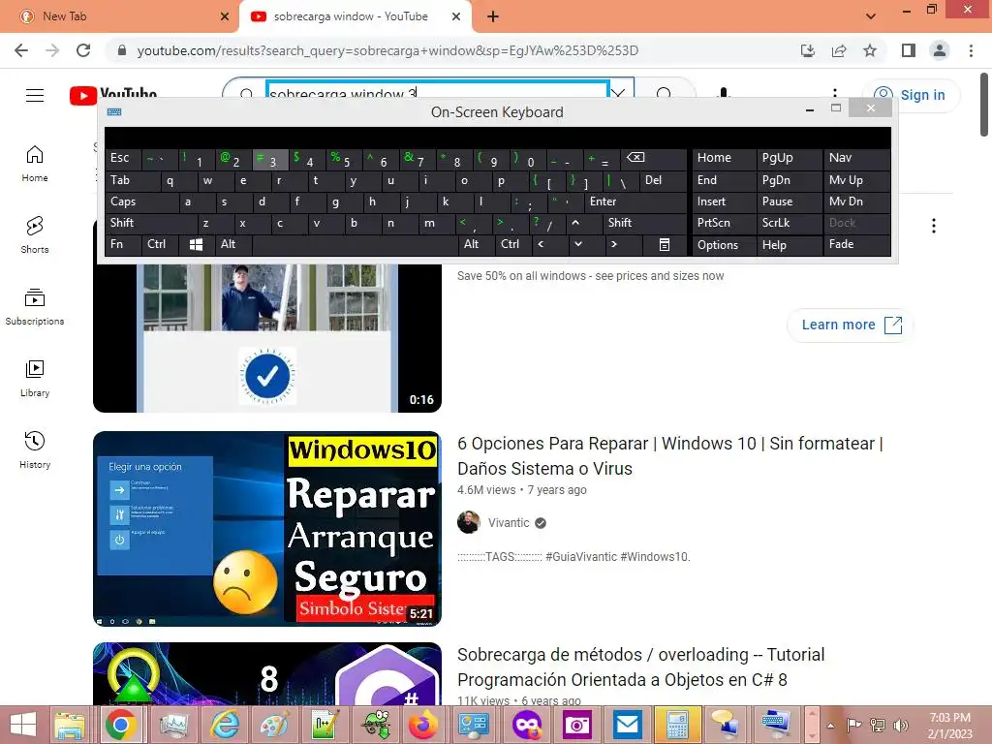Switch to the New Tab tab
Screen dimensions: 992x744
point(119,16)
